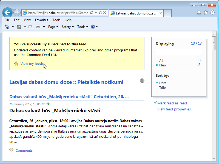Click the command bar Home page icon
This screenshot has height=164, width=219.
click(x=7, y=27)
